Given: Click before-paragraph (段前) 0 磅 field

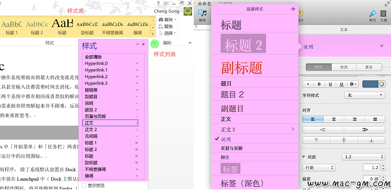Looking at the screenshot, I should 371,179.
